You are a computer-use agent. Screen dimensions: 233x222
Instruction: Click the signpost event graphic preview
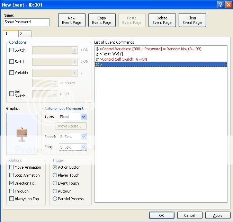tap(22, 133)
